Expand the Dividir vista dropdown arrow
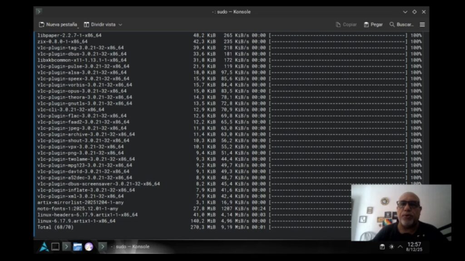This screenshot has height=261, width=465. coord(120,25)
